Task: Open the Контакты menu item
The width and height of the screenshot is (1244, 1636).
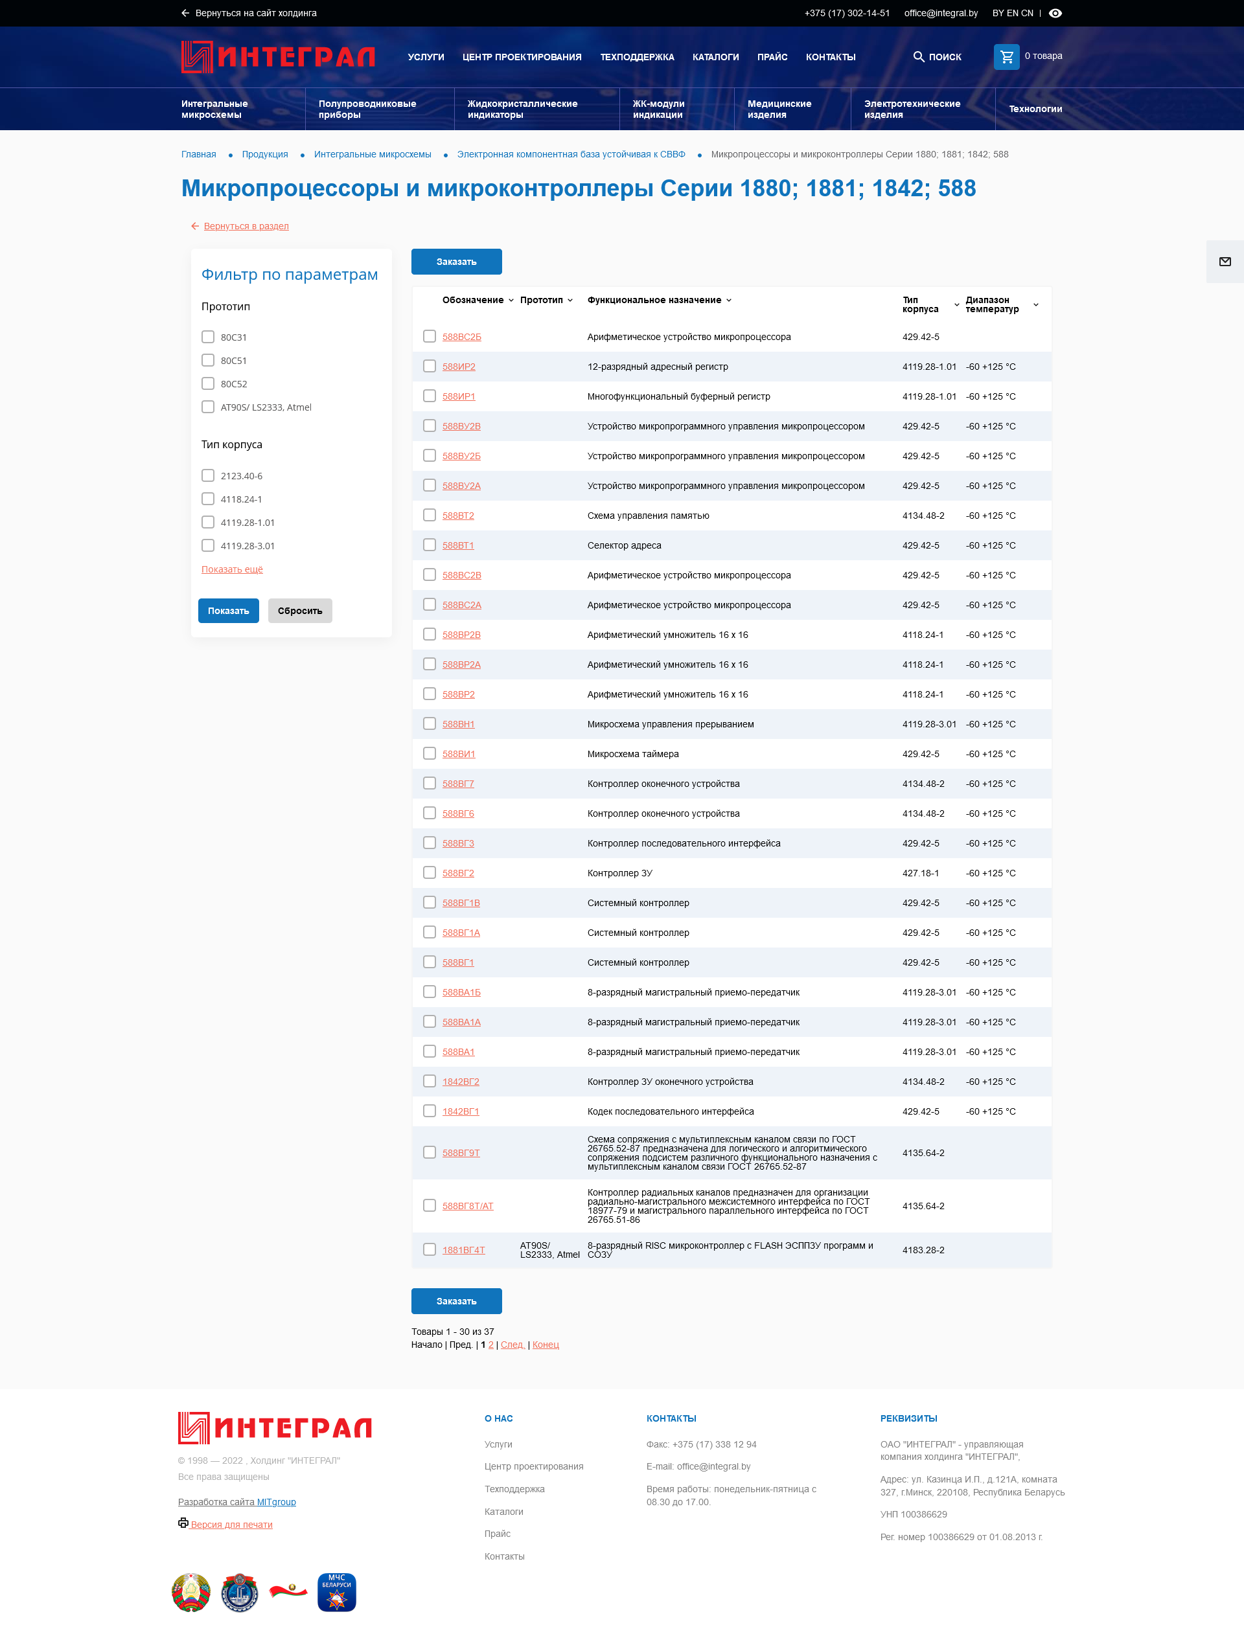Action: (x=831, y=57)
